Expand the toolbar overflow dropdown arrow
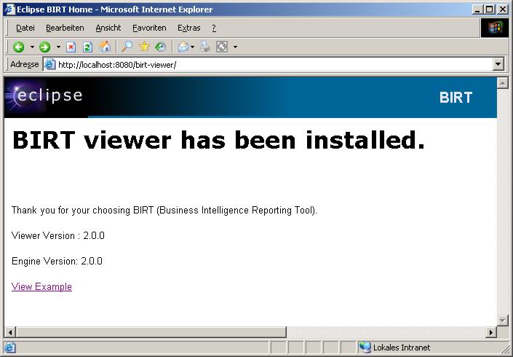513x357 pixels. tap(235, 47)
